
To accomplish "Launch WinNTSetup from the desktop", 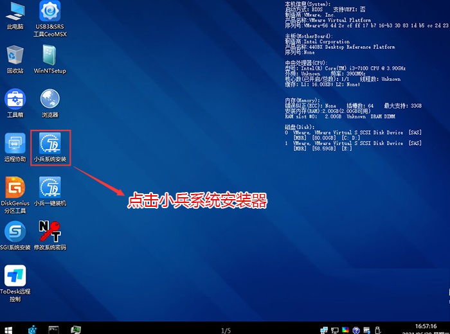I will click(50, 59).
